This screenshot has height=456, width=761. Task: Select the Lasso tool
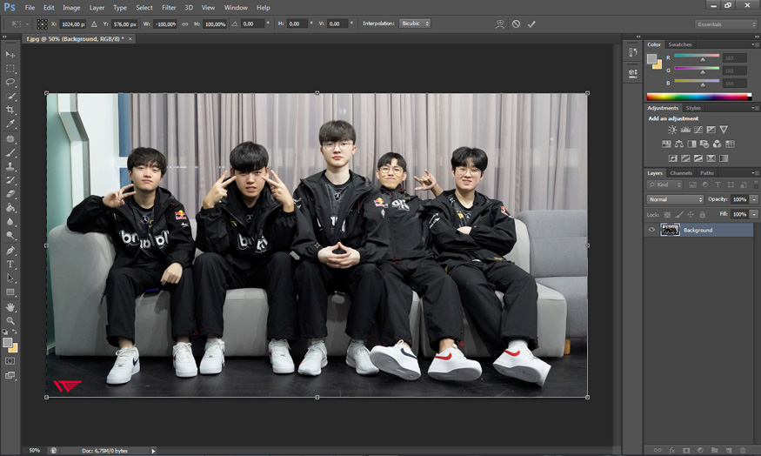[x=10, y=82]
